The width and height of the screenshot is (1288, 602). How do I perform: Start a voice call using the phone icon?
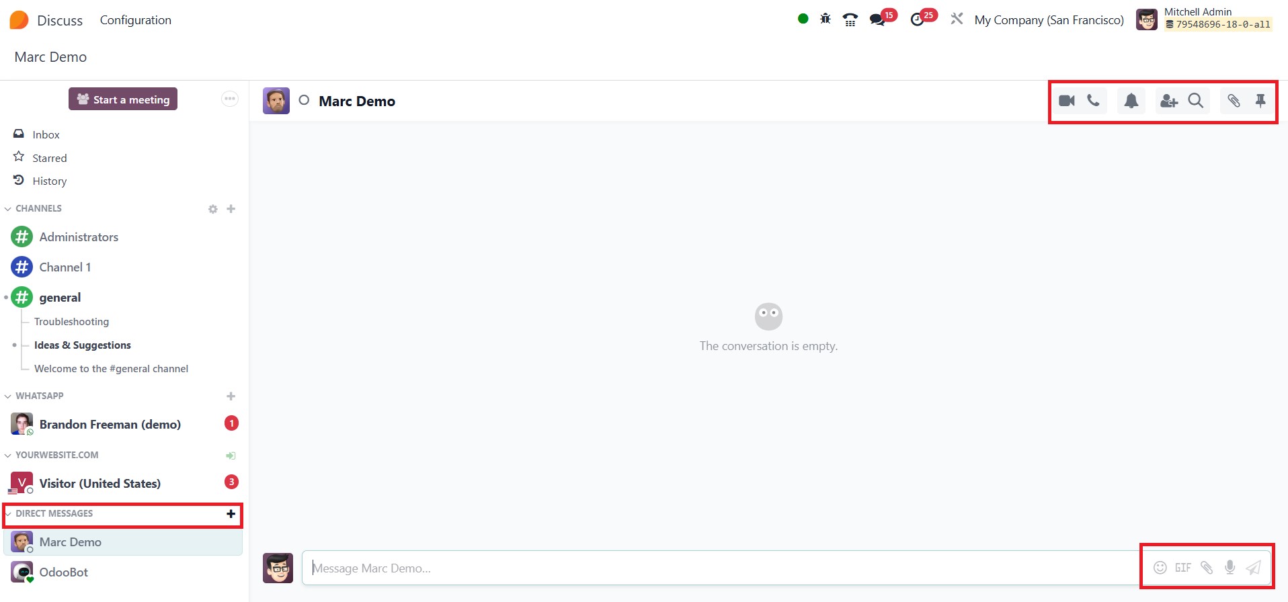pos(1094,101)
